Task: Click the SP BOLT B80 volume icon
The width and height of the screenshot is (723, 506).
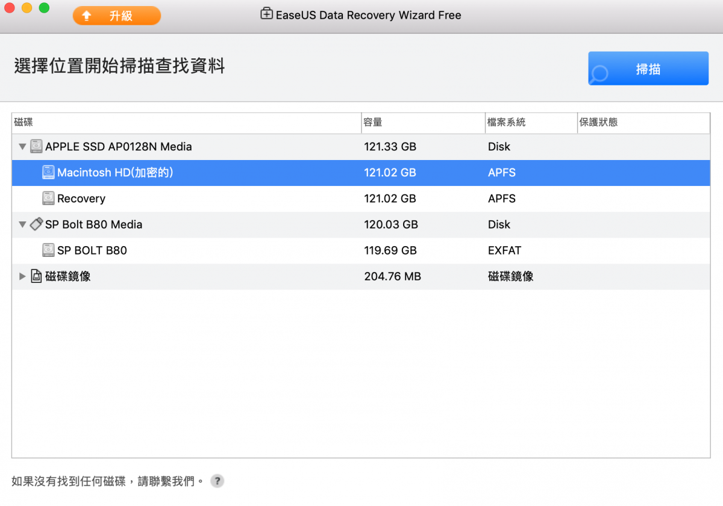Action: tap(48, 250)
